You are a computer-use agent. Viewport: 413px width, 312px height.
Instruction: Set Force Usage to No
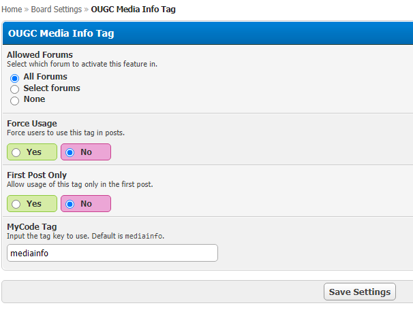70,152
